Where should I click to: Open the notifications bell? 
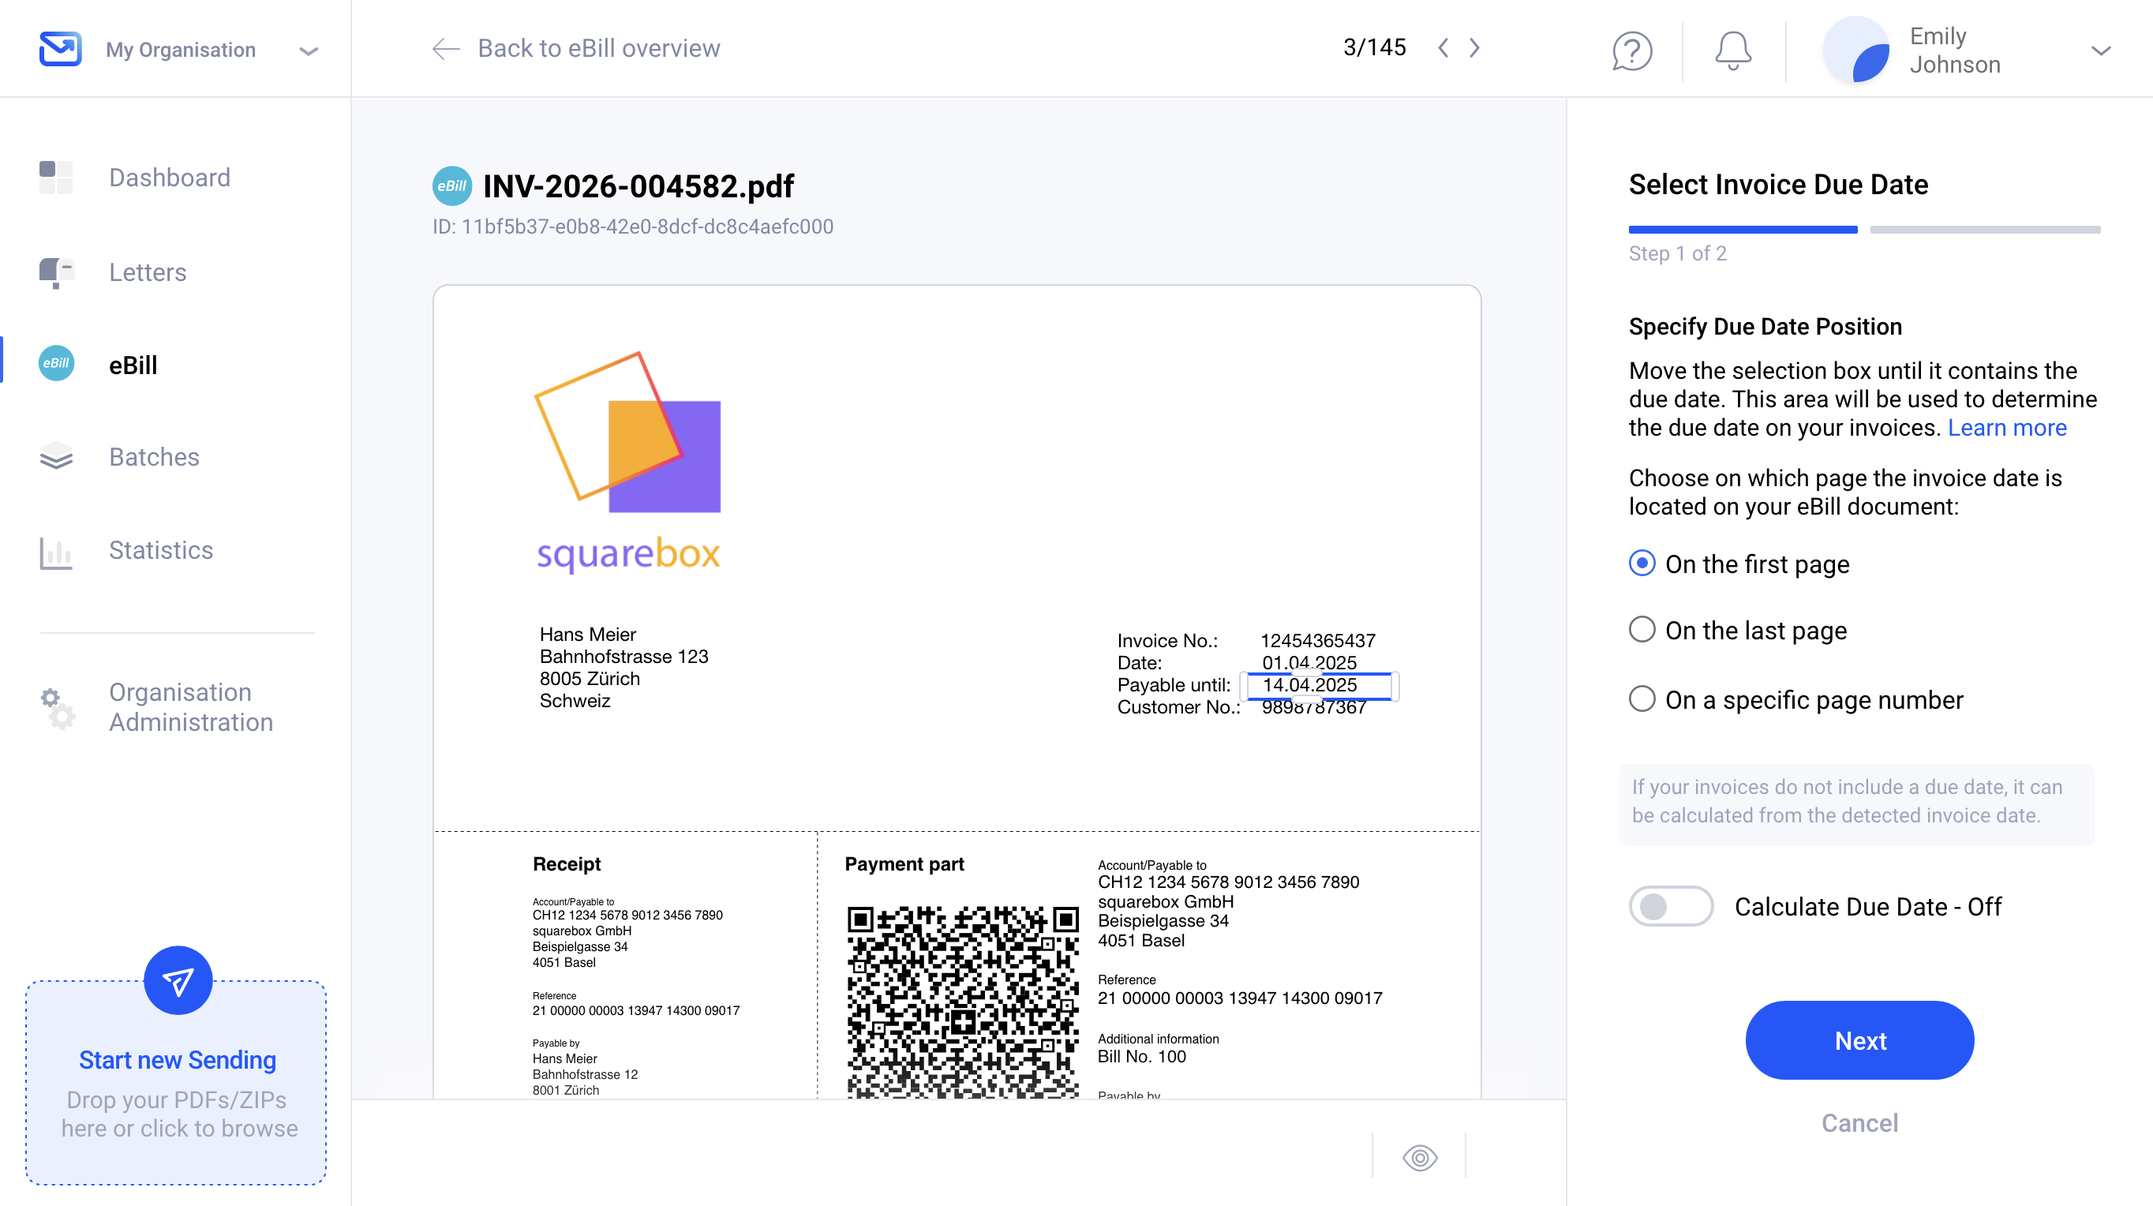[x=1732, y=51]
